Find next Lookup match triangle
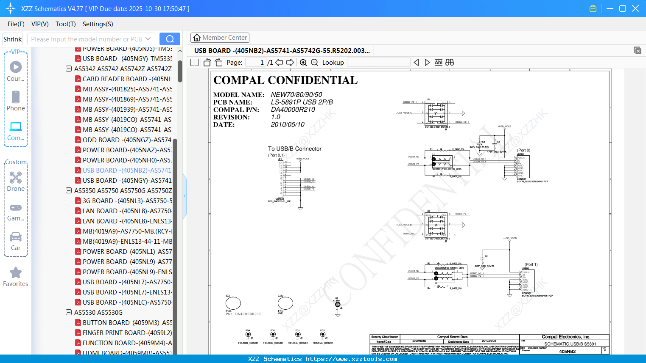 pos(427,62)
